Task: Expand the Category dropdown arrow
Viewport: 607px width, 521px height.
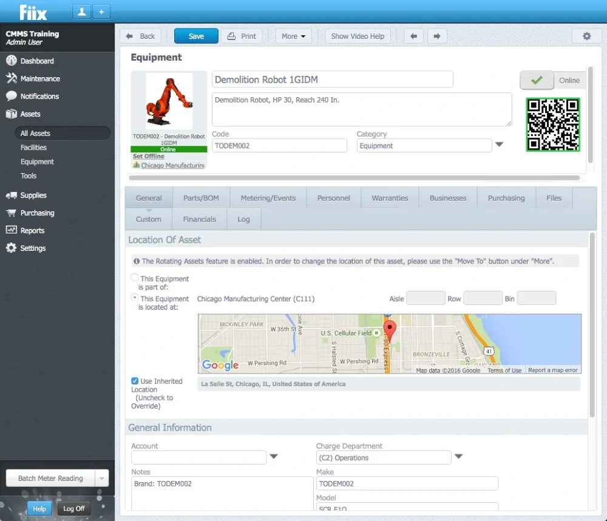Action: click(499, 145)
